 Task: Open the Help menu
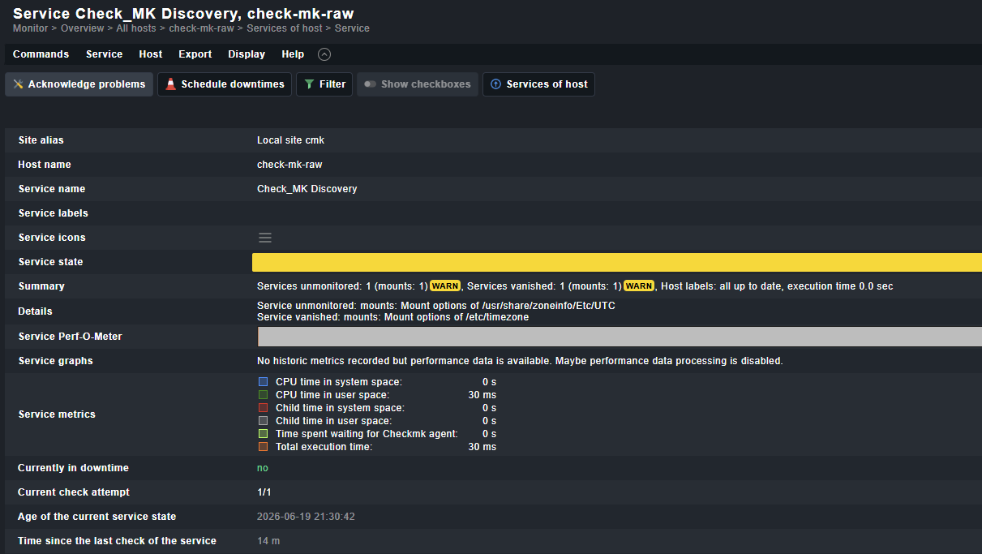pos(293,54)
